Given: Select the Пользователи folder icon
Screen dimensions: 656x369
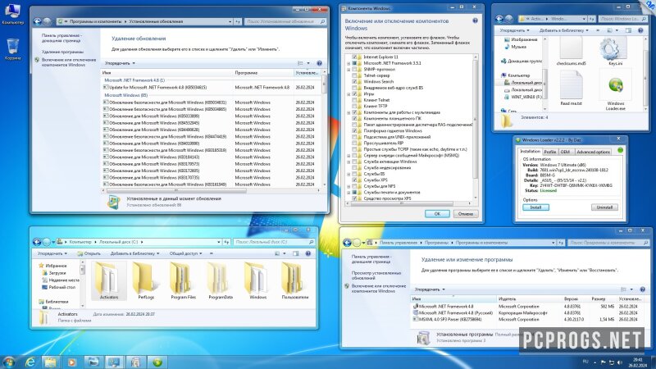Looking at the screenshot, I should [294, 280].
